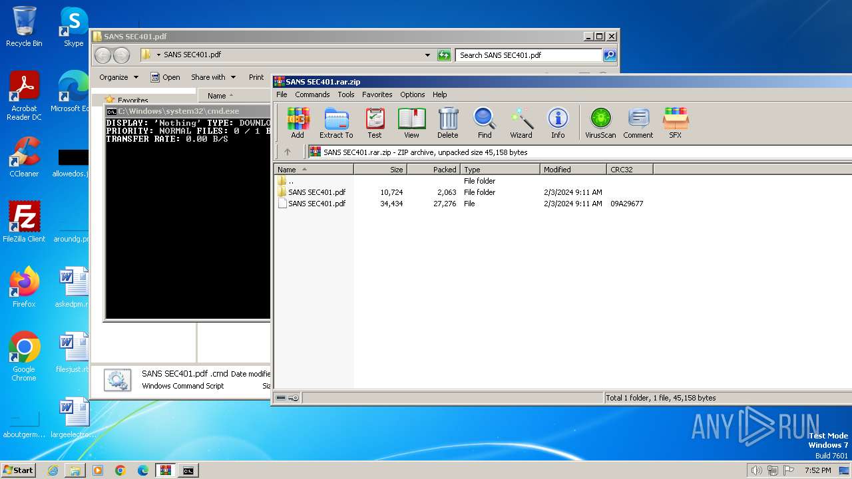Open the Favorites menu in WinRAR

click(x=377, y=94)
